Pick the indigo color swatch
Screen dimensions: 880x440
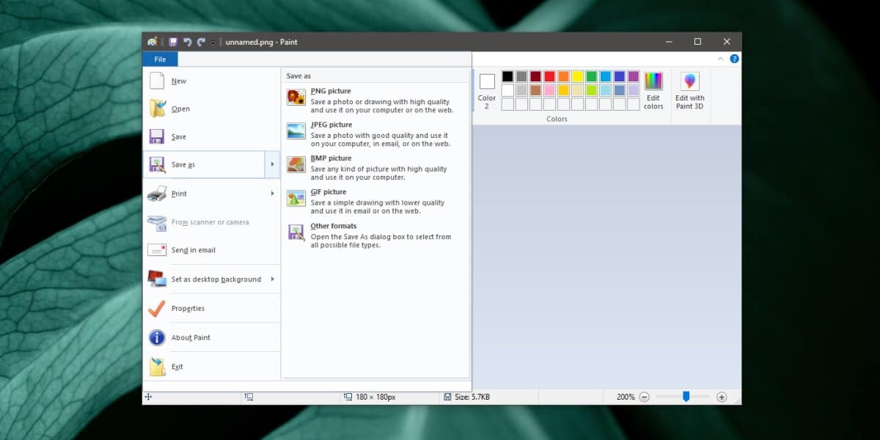click(x=620, y=76)
